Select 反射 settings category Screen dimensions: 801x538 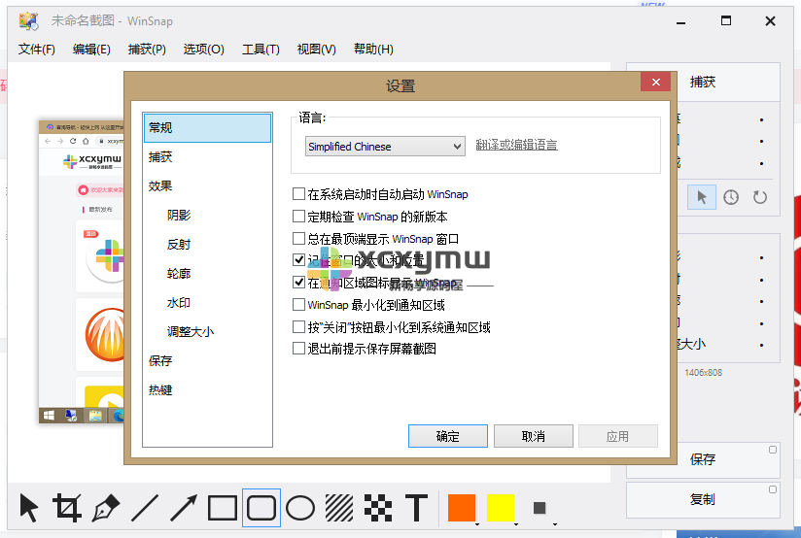(207, 245)
